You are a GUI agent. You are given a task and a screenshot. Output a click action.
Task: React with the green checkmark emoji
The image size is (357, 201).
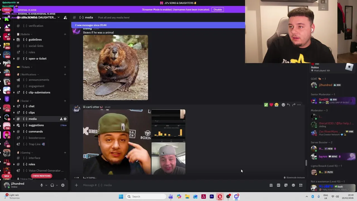click(266, 105)
